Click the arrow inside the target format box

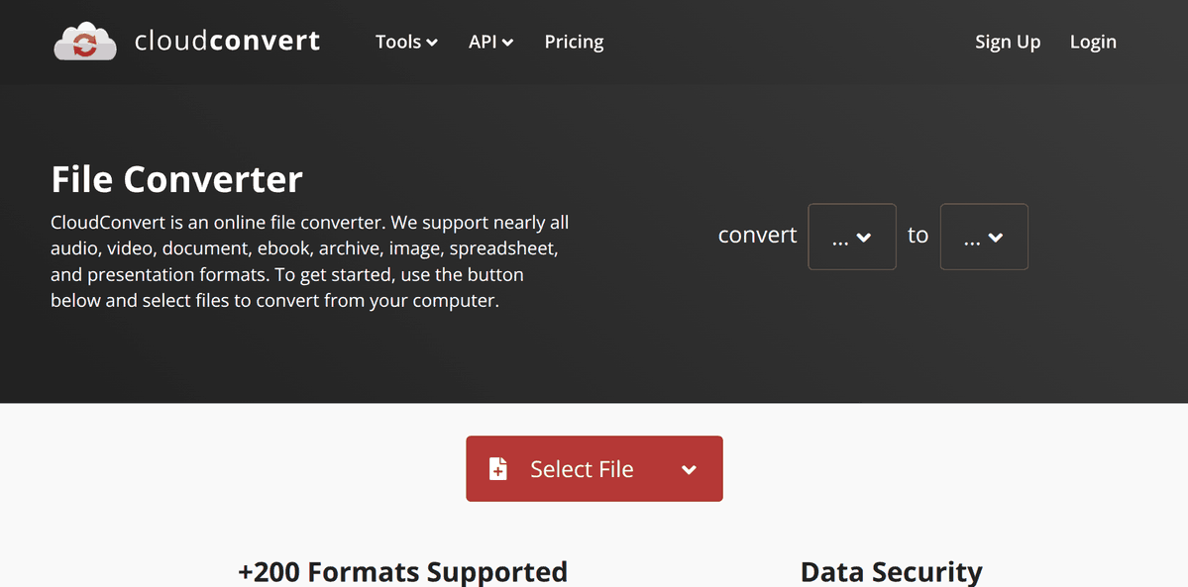[x=996, y=238]
